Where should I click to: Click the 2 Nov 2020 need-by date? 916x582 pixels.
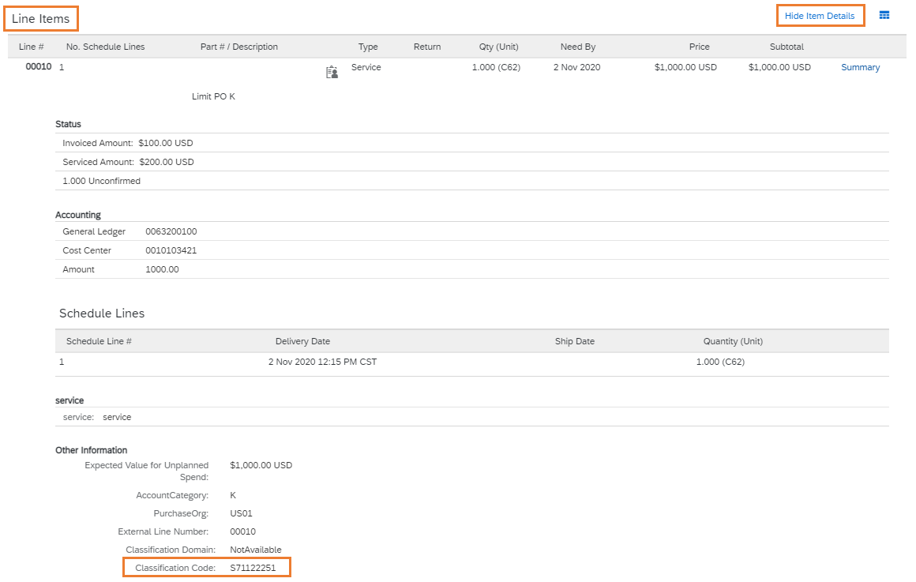click(x=576, y=67)
